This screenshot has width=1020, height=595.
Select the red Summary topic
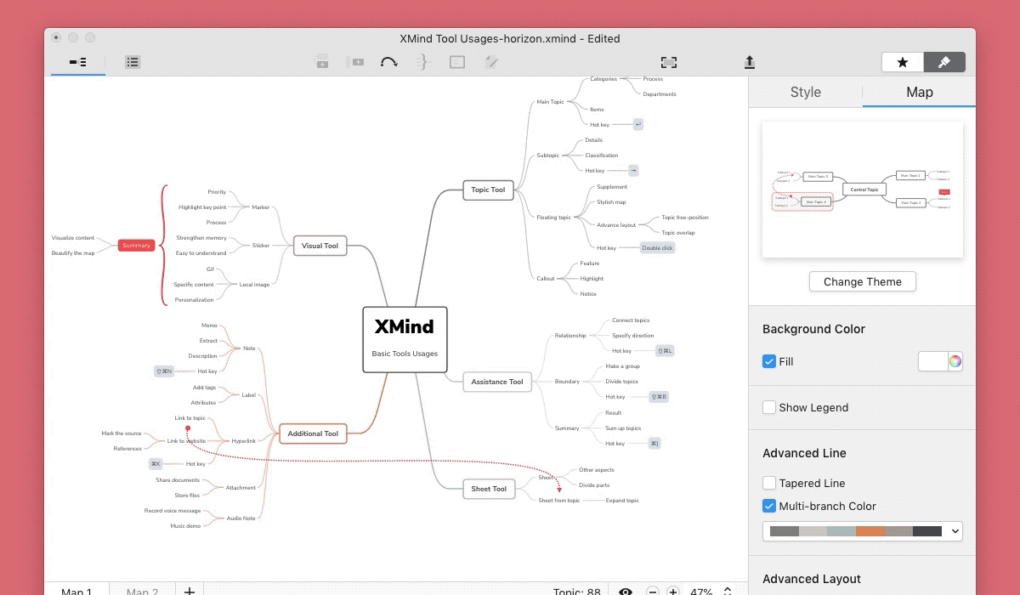point(136,246)
